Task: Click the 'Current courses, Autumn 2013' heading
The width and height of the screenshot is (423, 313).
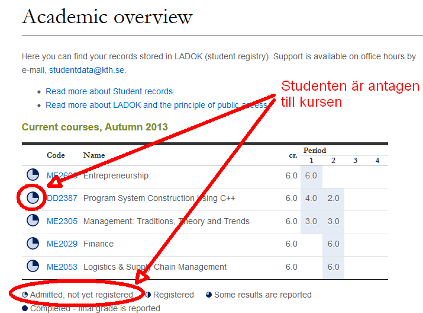Action: pyautogui.click(x=95, y=127)
